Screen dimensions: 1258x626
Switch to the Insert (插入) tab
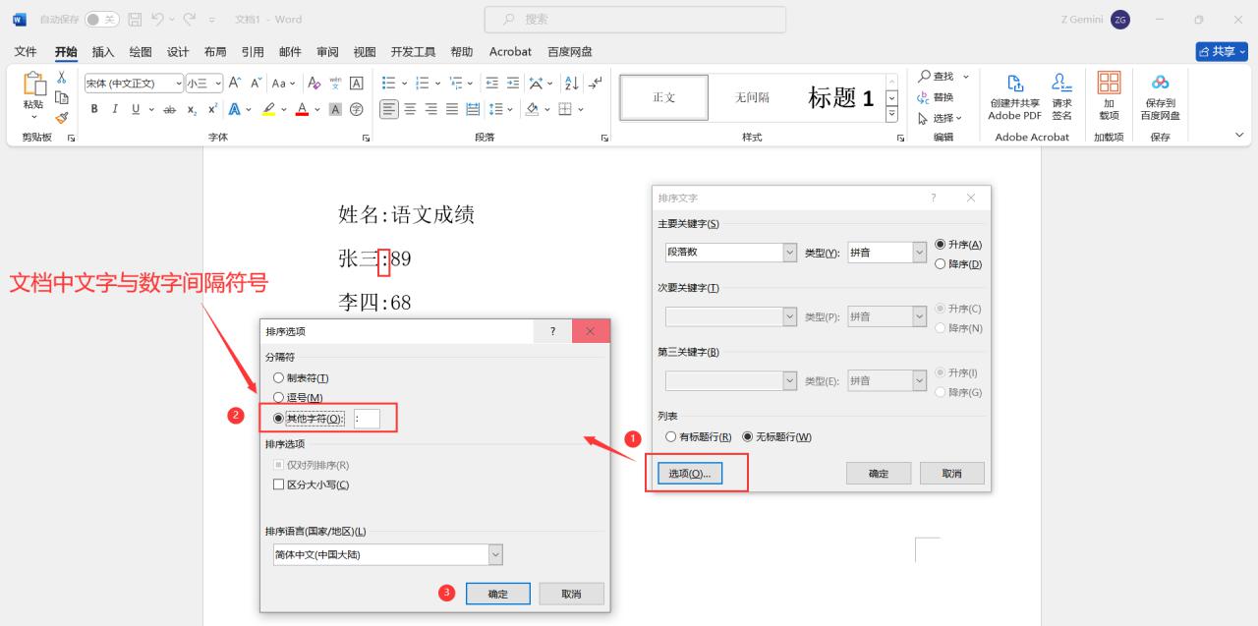tap(103, 52)
